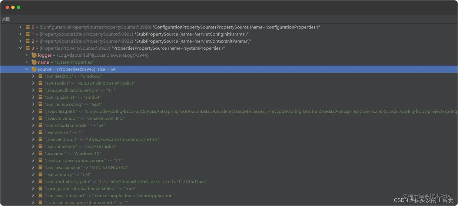458x206 pixels.
Task: Click the list icon of entry 1
Action: pos(28,34)
